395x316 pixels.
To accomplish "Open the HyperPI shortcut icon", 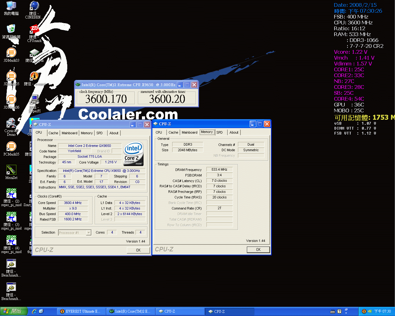I will click(x=34, y=103).
